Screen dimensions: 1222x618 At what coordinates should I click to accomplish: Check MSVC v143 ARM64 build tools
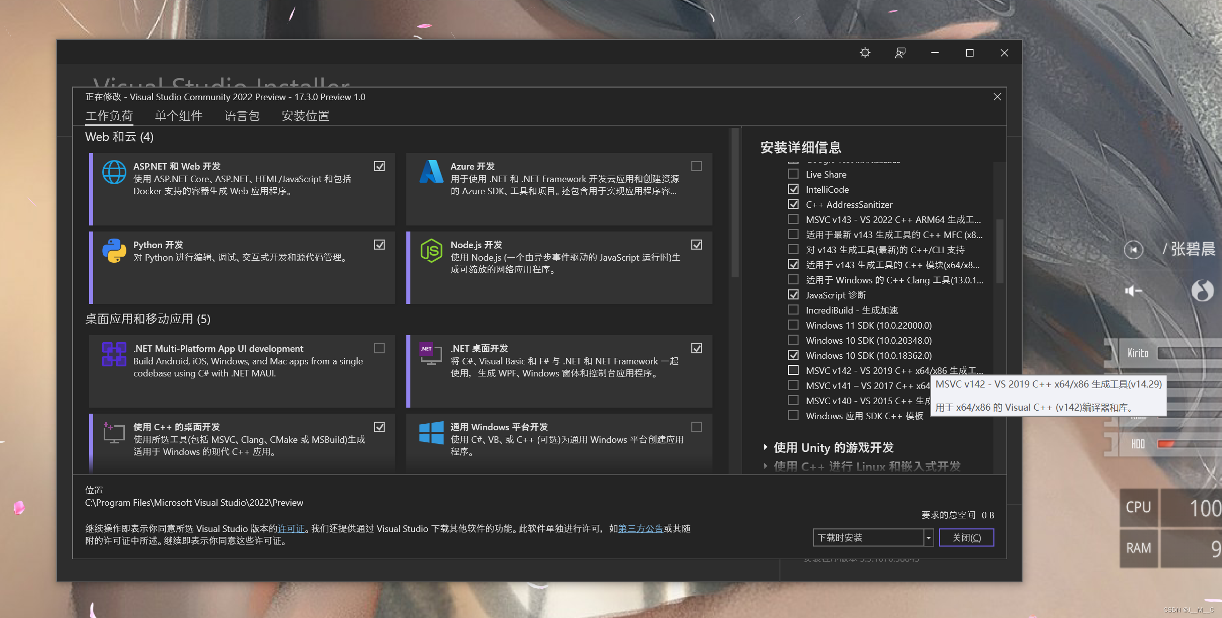(x=794, y=219)
